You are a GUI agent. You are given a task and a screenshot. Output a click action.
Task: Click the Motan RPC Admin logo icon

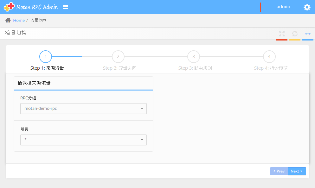(9, 7)
